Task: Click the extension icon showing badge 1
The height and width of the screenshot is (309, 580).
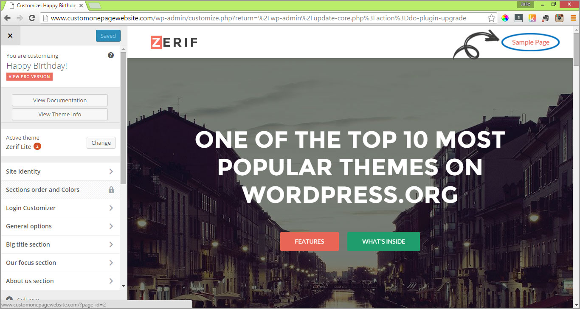Action: click(x=518, y=18)
